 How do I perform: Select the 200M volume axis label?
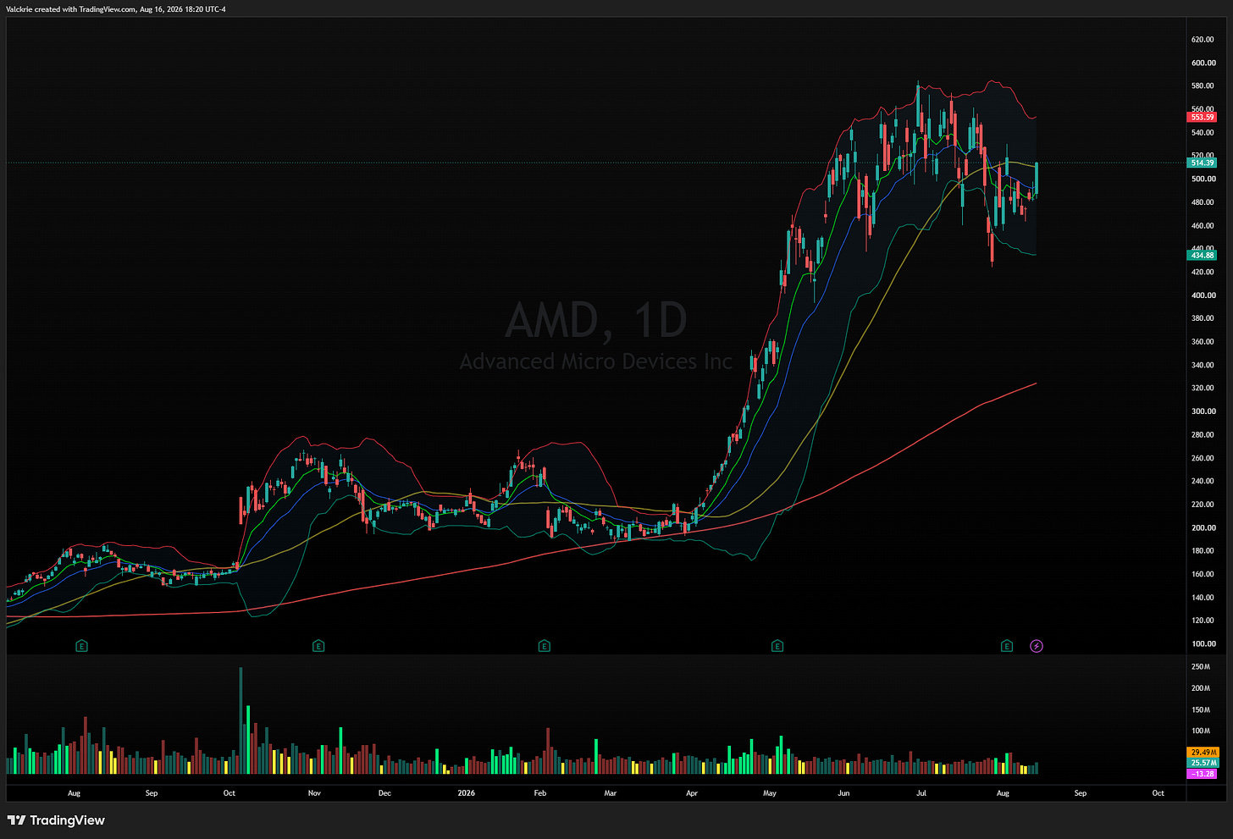click(x=1201, y=688)
